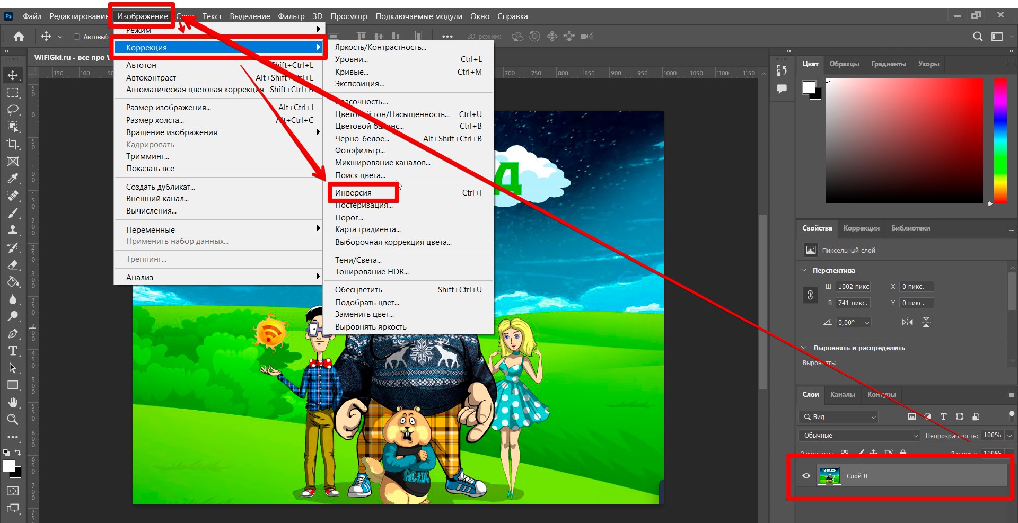Open the collapsed Comments panel icon
1018x523 pixels.
coord(782,89)
